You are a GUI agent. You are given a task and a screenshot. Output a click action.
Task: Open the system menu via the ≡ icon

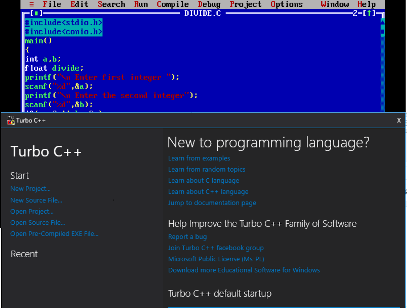coord(31,4)
